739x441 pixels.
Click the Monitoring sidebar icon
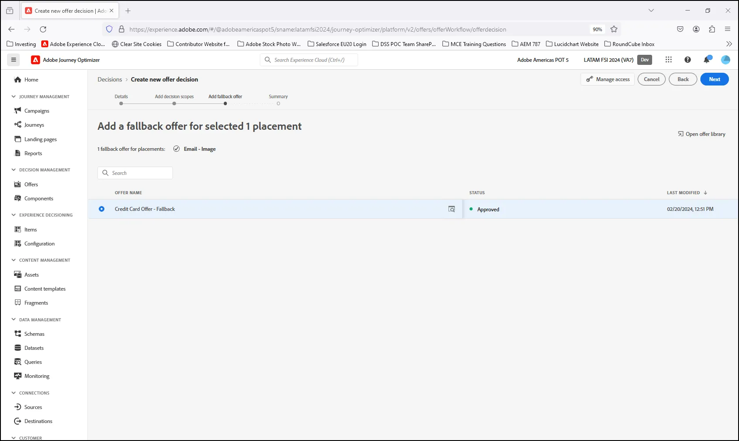[x=18, y=376]
